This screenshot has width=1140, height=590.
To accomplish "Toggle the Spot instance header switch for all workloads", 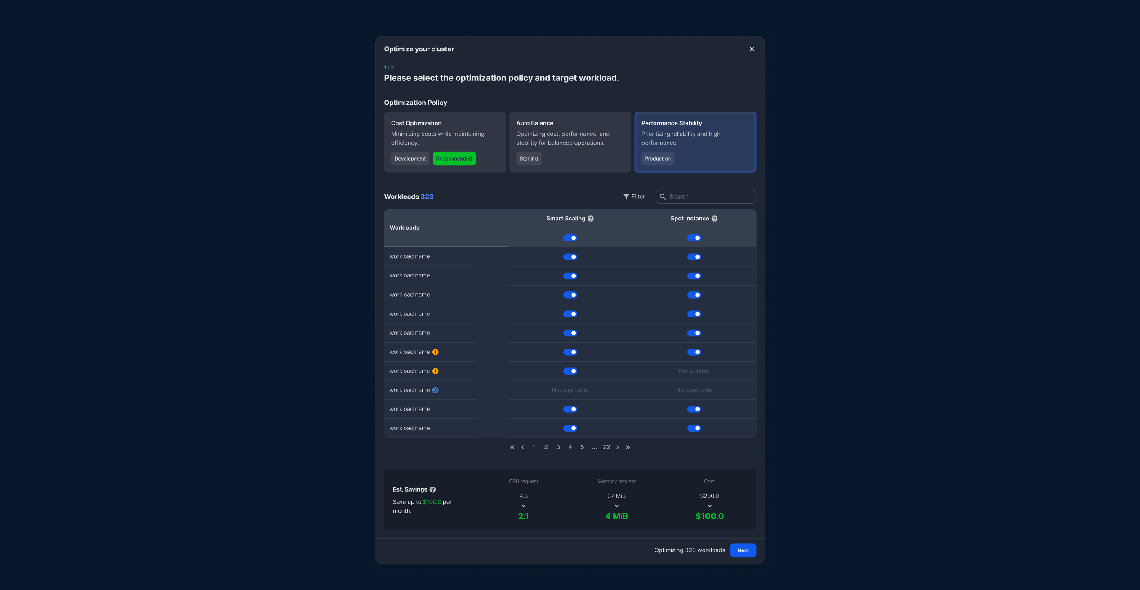I will (694, 238).
